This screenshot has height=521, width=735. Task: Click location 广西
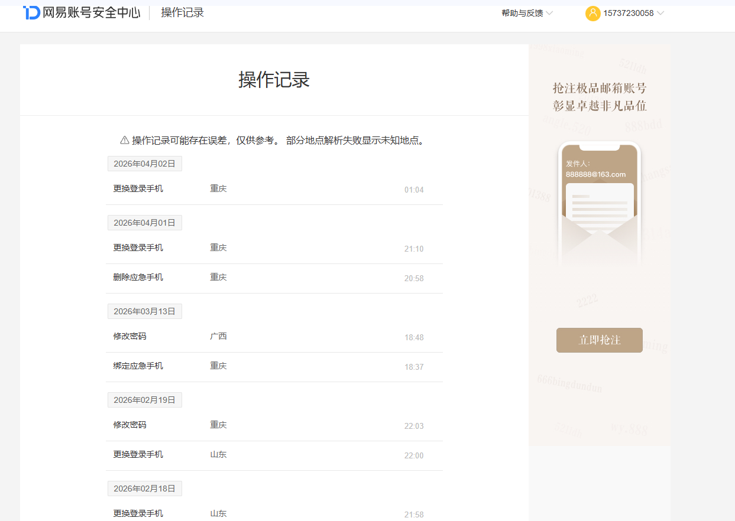pos(218,336)
